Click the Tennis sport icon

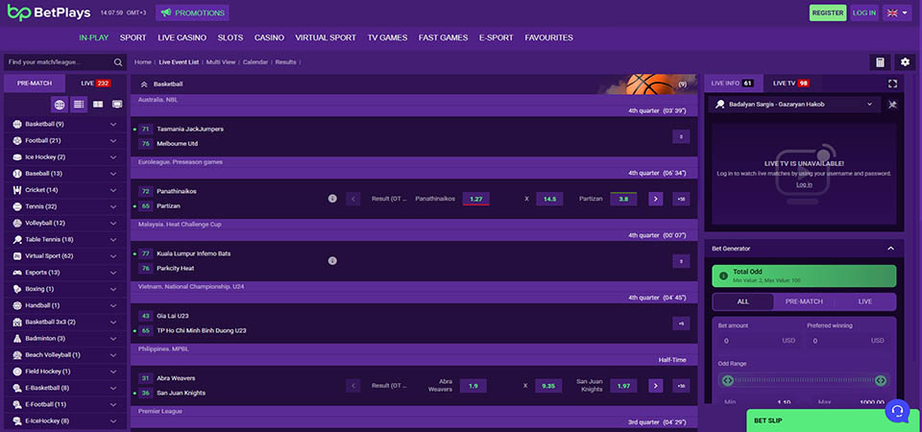17,207
